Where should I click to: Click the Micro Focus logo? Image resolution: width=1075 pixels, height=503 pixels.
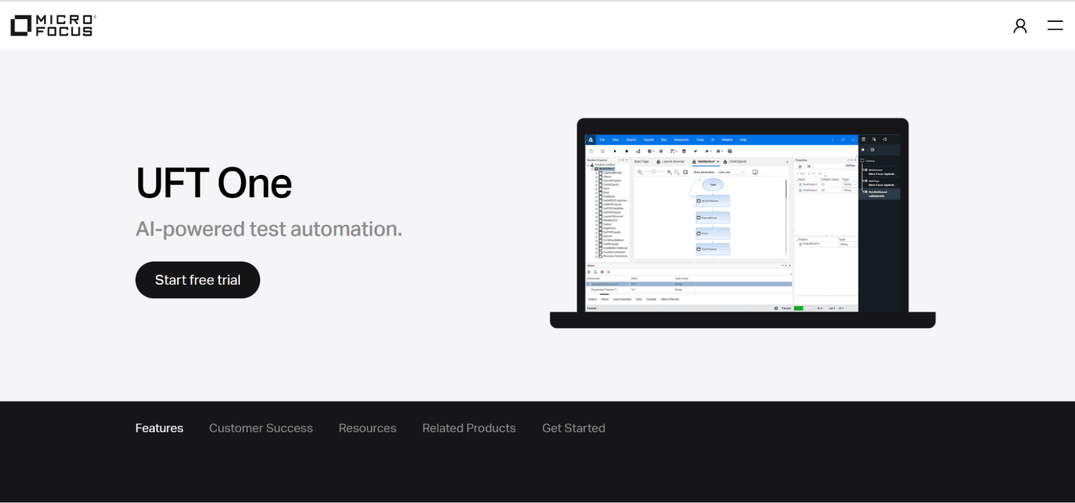(x=53, y=25)
